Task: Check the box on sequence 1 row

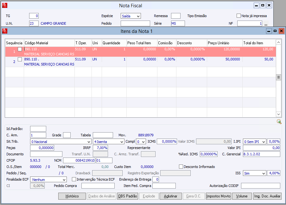Action: tap(20, 49)
